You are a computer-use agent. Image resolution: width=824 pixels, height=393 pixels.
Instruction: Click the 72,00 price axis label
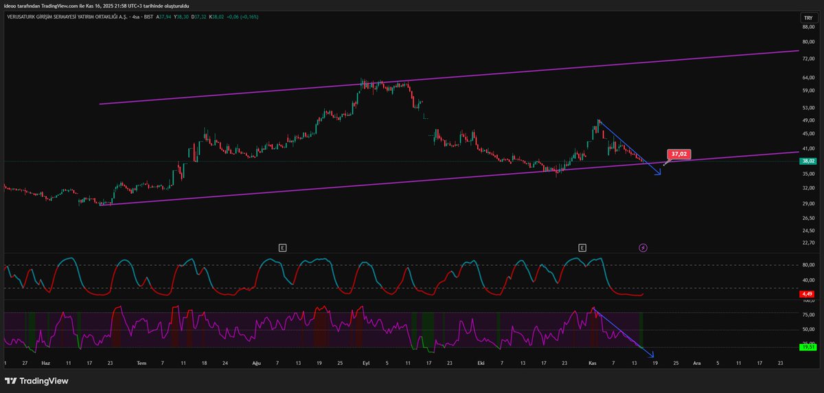pyautogui.click(x=808, y=59)
